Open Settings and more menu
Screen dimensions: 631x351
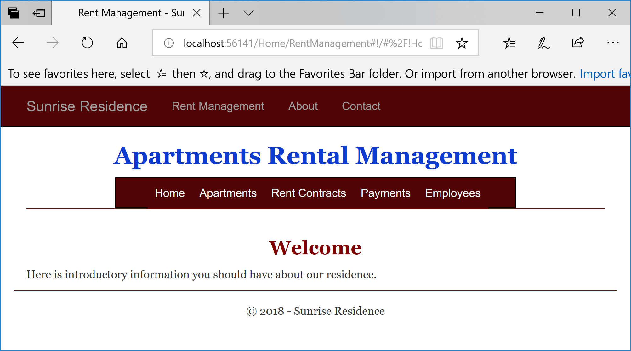point(613,43)
